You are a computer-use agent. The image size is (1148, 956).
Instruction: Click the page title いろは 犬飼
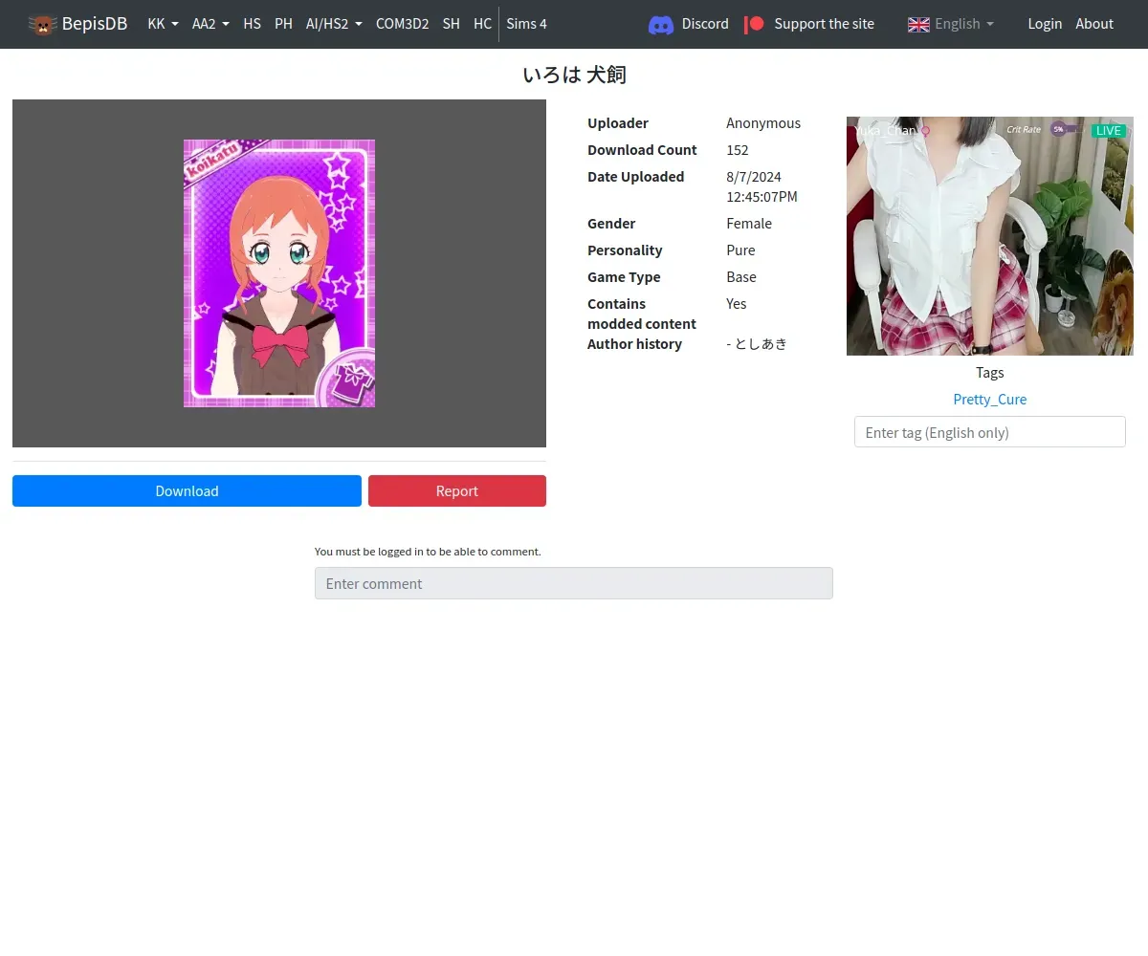[574, 75]
